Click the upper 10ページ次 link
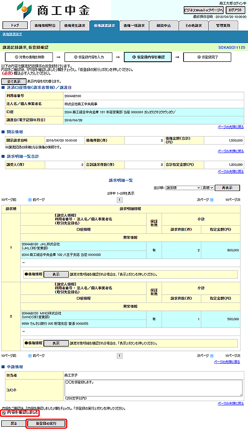Screen dimensions: 248x430 point(233,200)
